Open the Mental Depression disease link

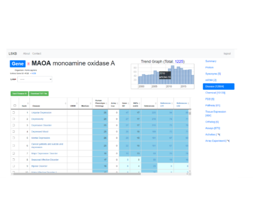point(40,138)
